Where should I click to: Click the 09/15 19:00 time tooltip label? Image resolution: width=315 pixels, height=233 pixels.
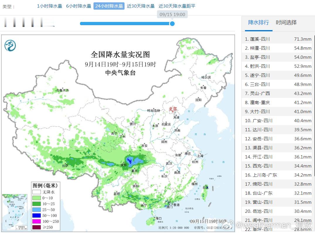pos(172,14)
